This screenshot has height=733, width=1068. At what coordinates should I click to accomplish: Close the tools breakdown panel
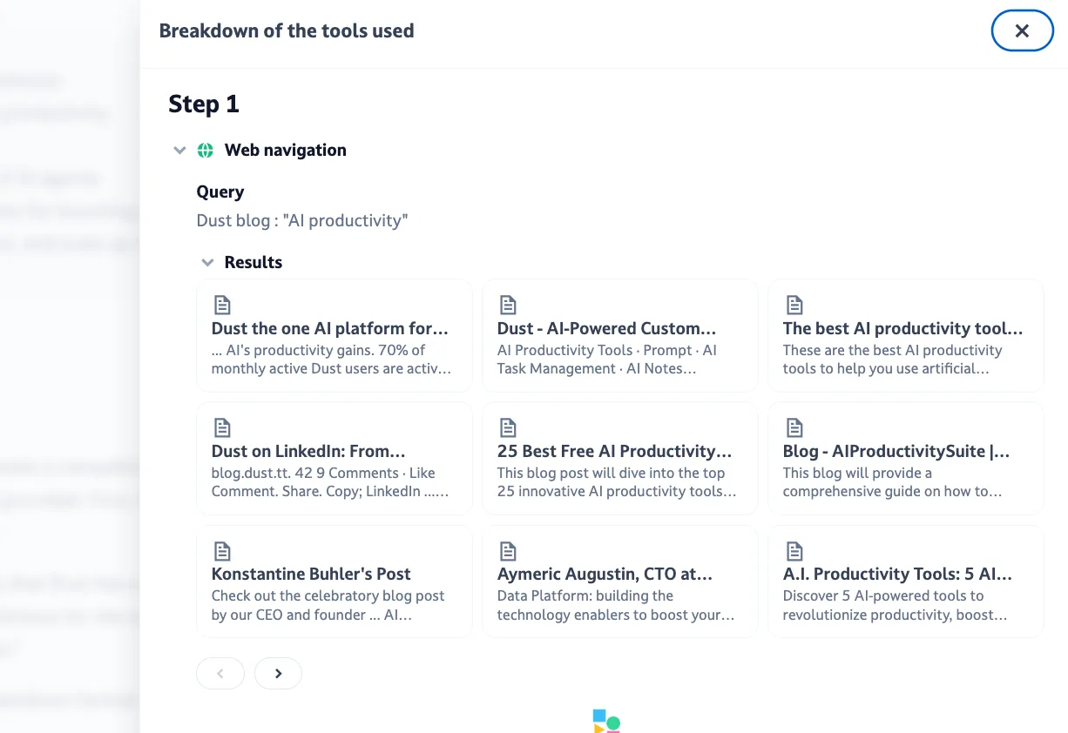click(1023, 31)
